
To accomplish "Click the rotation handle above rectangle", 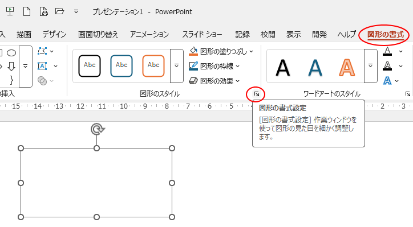I will click(98, 129).
